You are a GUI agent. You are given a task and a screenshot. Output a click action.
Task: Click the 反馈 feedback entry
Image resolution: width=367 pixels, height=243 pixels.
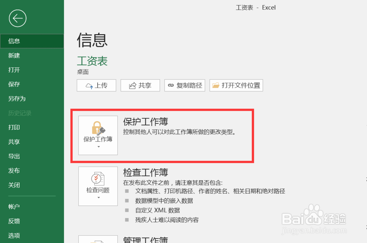tap(14, 221)
